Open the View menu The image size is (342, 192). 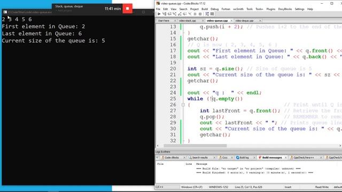[x=173, y=9]
